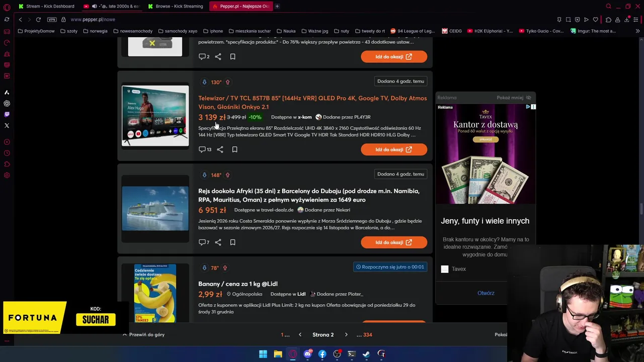This screenshot has height=362, width=644.
Task: Toggle the VPN badge in address bar
Action: point(52,19)
